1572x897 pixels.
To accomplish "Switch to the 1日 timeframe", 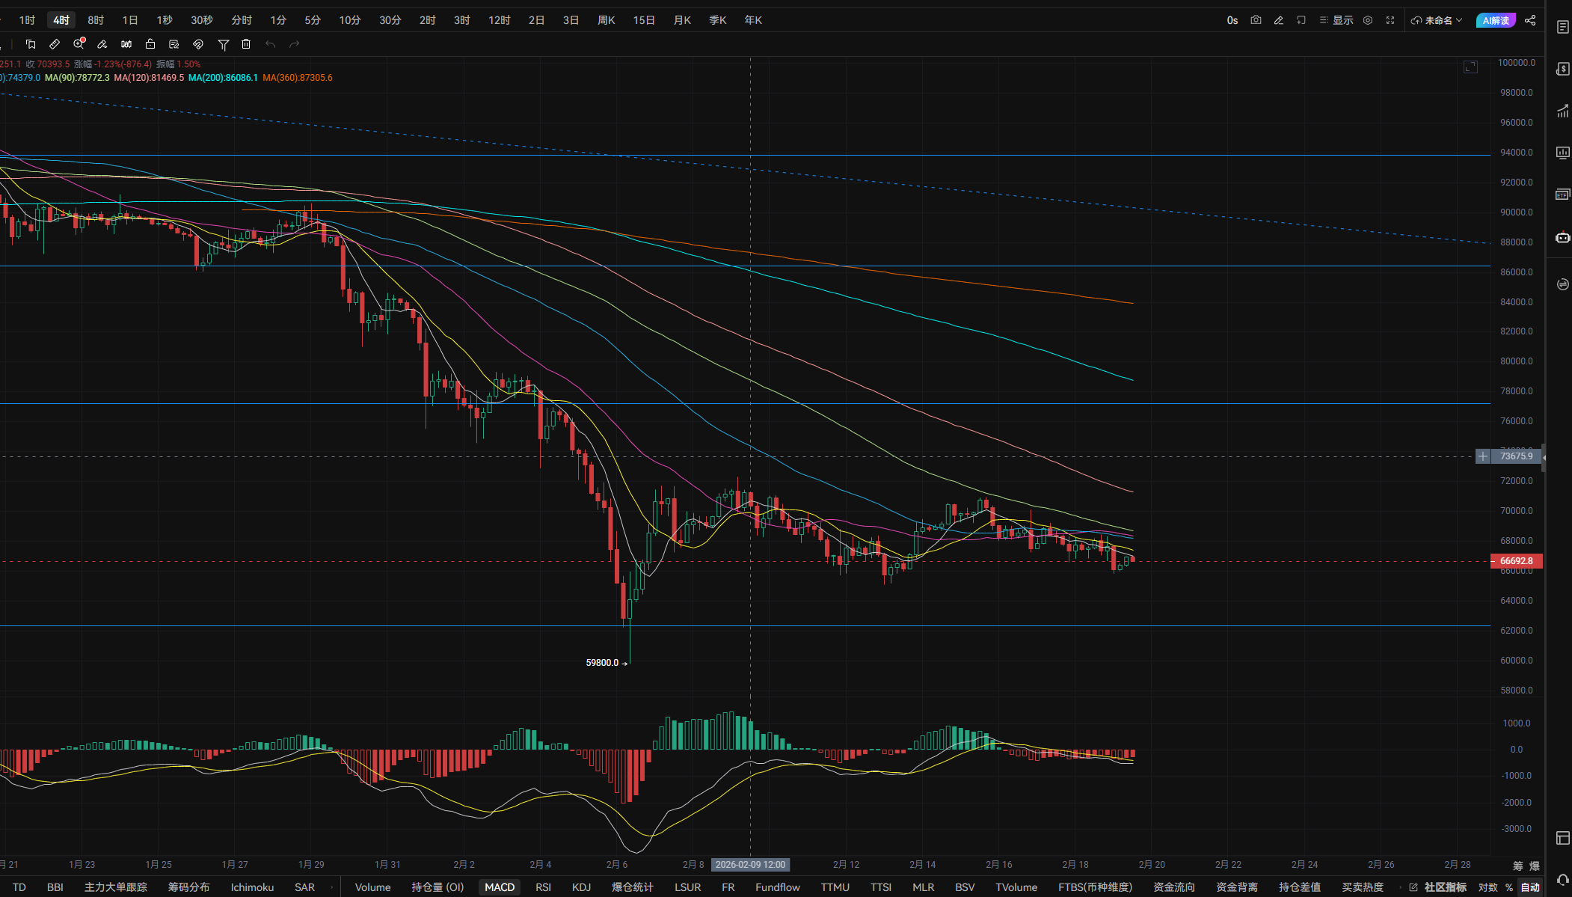I will click(x=130, y=20).
